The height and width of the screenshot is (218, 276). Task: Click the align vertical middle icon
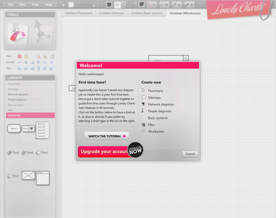(45, 68)
